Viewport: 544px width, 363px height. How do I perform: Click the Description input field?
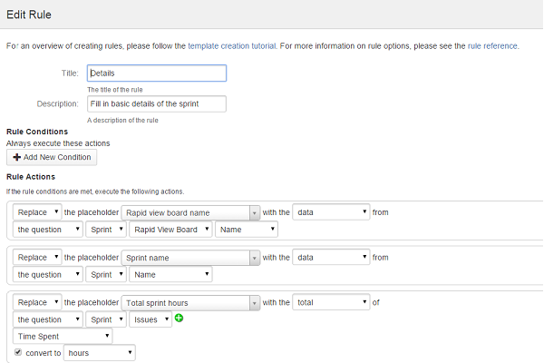point(156,104)
